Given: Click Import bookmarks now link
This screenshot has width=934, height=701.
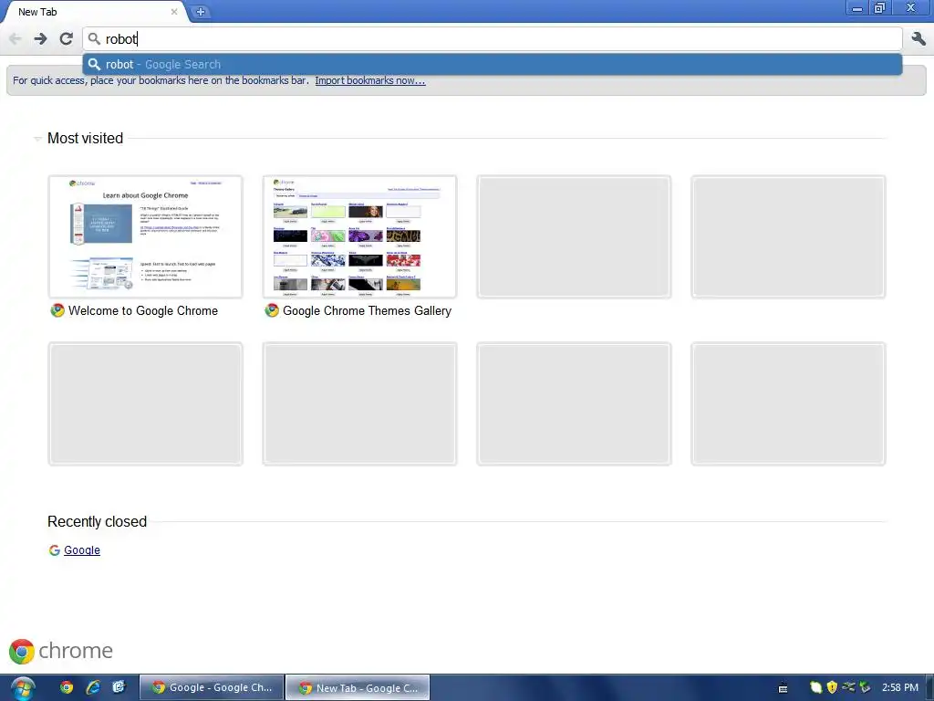Looking at the screenshot, I should (370, 80).
